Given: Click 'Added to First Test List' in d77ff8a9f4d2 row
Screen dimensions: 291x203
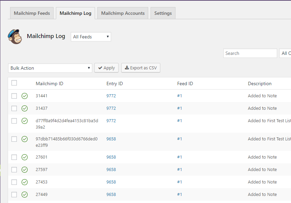Looking at the screenshot, I should [x=269, y=121].
